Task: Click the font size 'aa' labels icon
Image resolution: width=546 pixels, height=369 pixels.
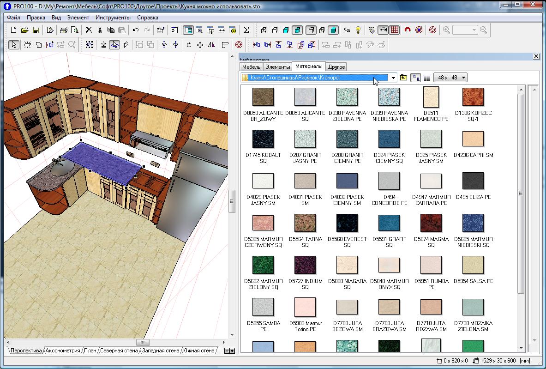Action: 347,30
